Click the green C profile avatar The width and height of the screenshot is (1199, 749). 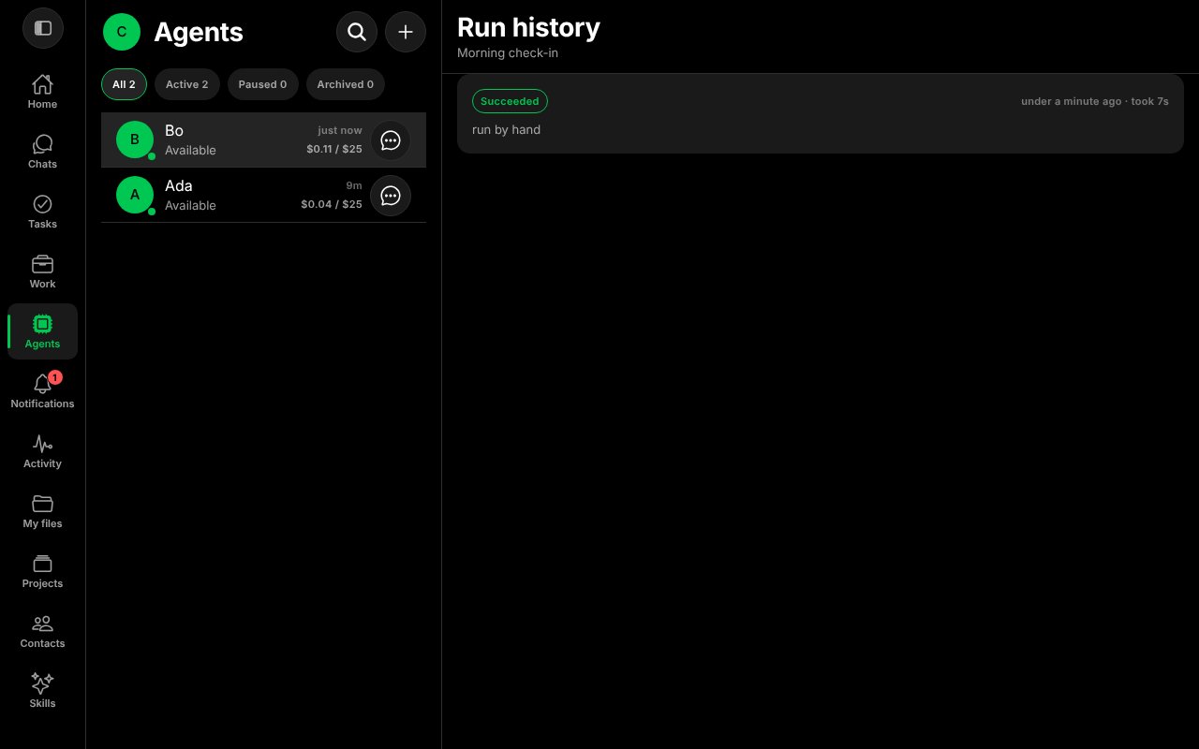(122, 32)
